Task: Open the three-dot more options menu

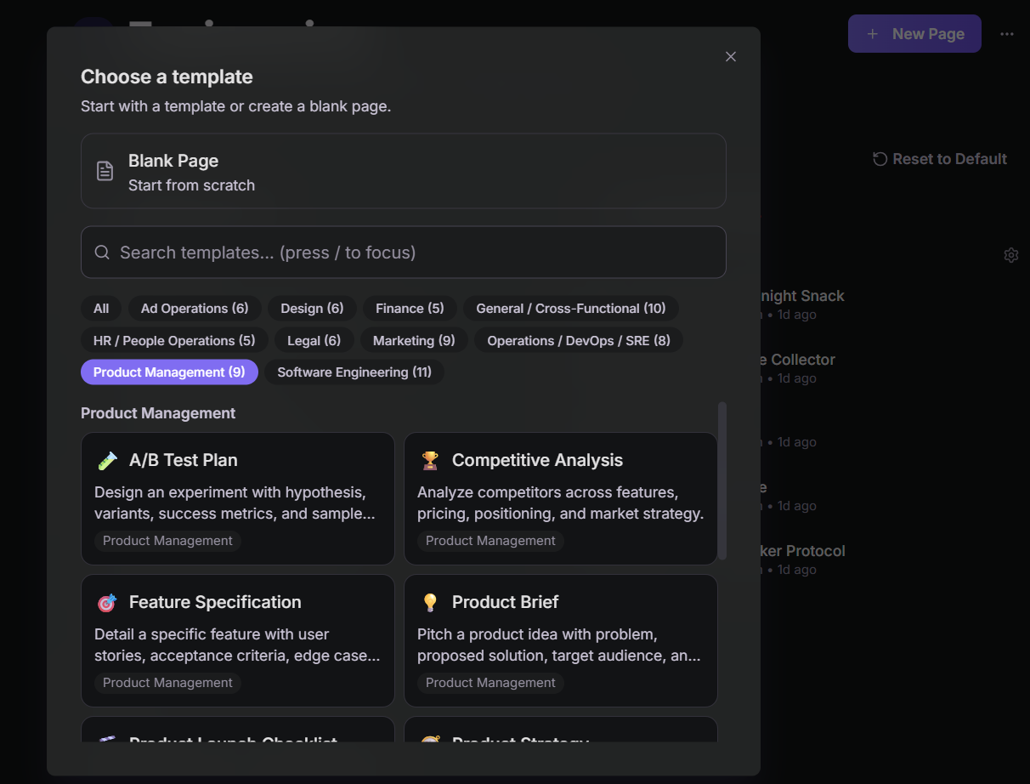Action: click(x=1007, y=34)
